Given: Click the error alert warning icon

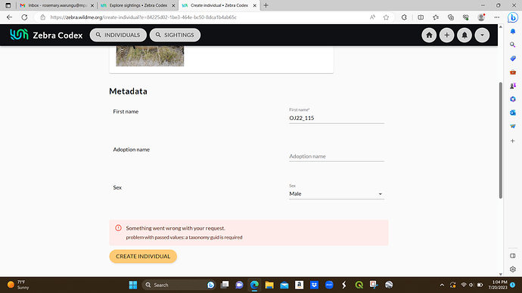Looking at the screenshot, I should click(x=118, y=228).
